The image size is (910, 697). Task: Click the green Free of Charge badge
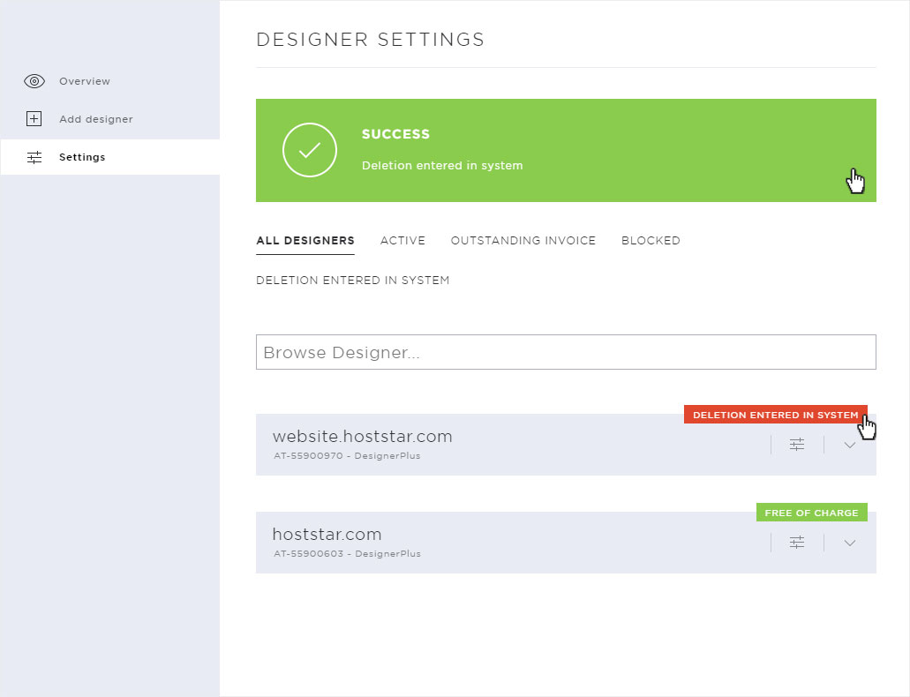coord(811,513)
